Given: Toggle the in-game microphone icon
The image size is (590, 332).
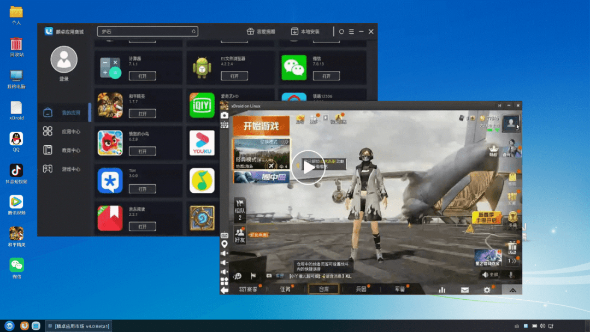Looking at the screenshot, I should (x=511, y=275).
